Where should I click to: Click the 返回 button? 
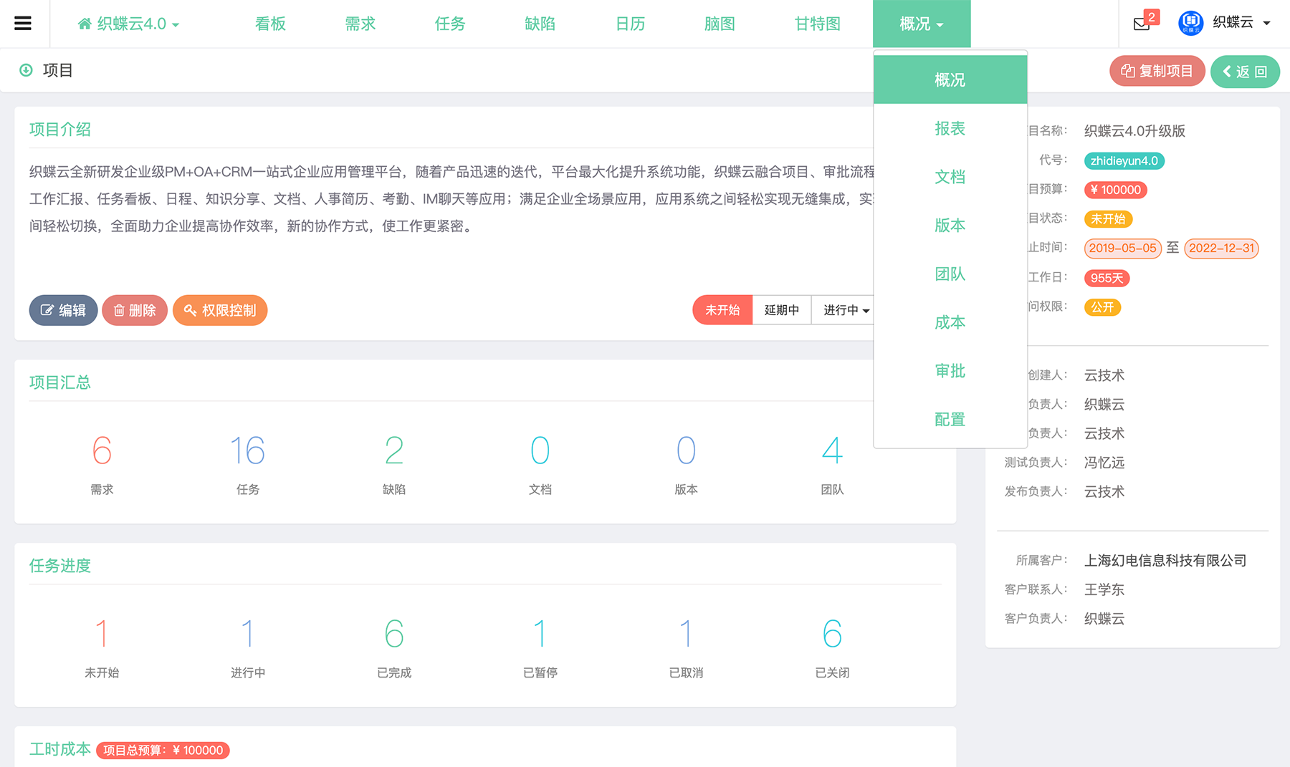pos(1245,72)
